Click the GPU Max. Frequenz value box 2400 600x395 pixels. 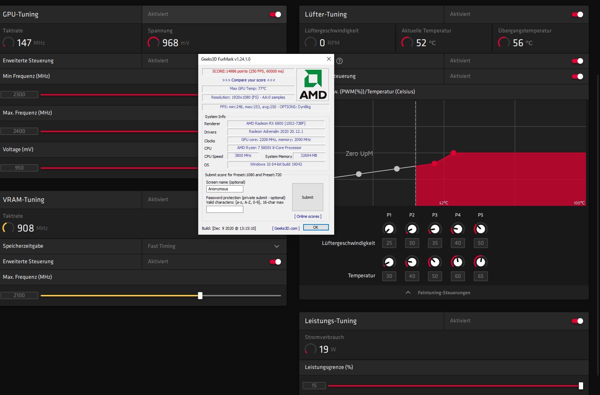tap(19, 131)
